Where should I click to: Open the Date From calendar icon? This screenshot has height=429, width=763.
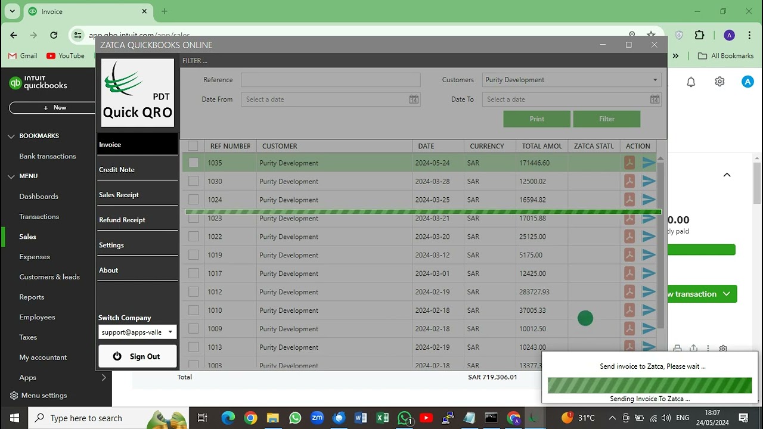(x=414, y=100)
